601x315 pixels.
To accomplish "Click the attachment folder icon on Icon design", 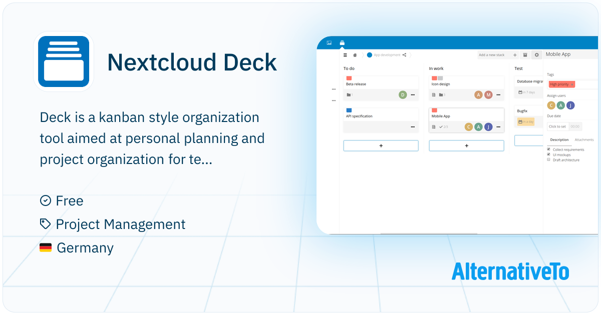I will [x=441, y=94].
